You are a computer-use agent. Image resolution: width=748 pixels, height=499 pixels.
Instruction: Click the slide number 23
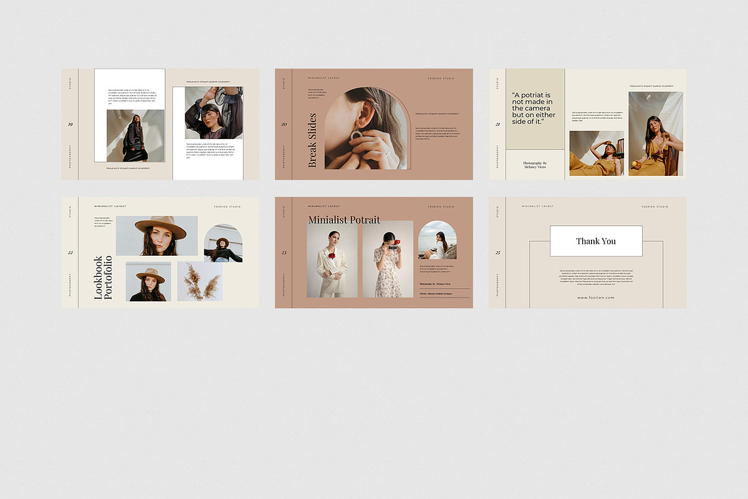[284, 253]
